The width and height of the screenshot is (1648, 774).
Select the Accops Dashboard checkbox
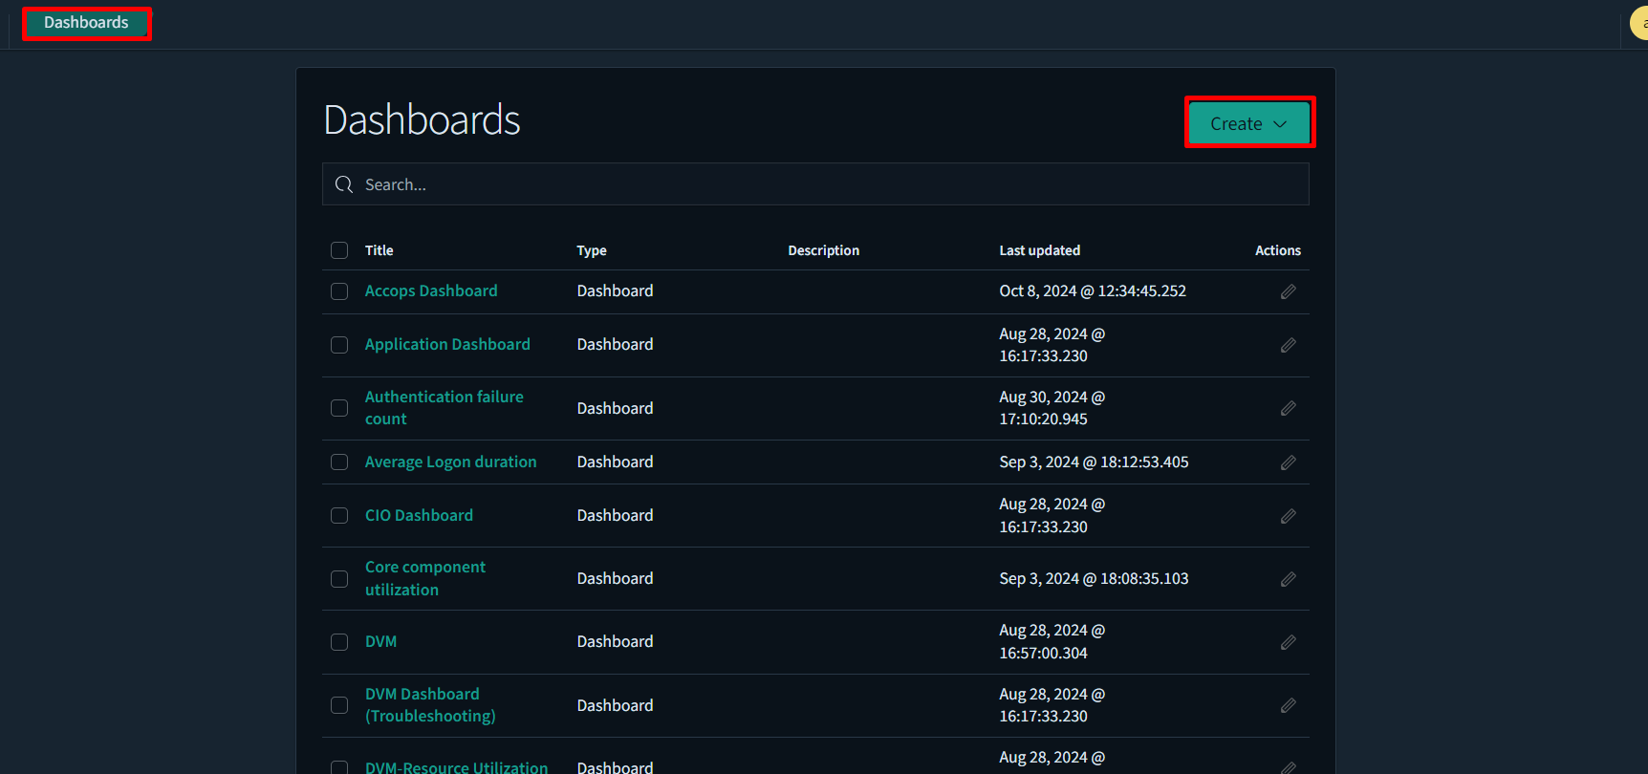click(x=339, y=291)
